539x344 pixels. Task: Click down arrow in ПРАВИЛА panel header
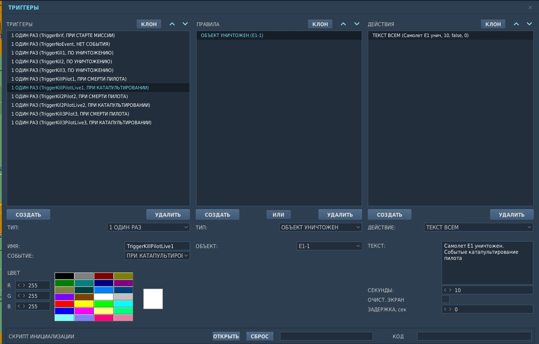(x=356, y=24)
